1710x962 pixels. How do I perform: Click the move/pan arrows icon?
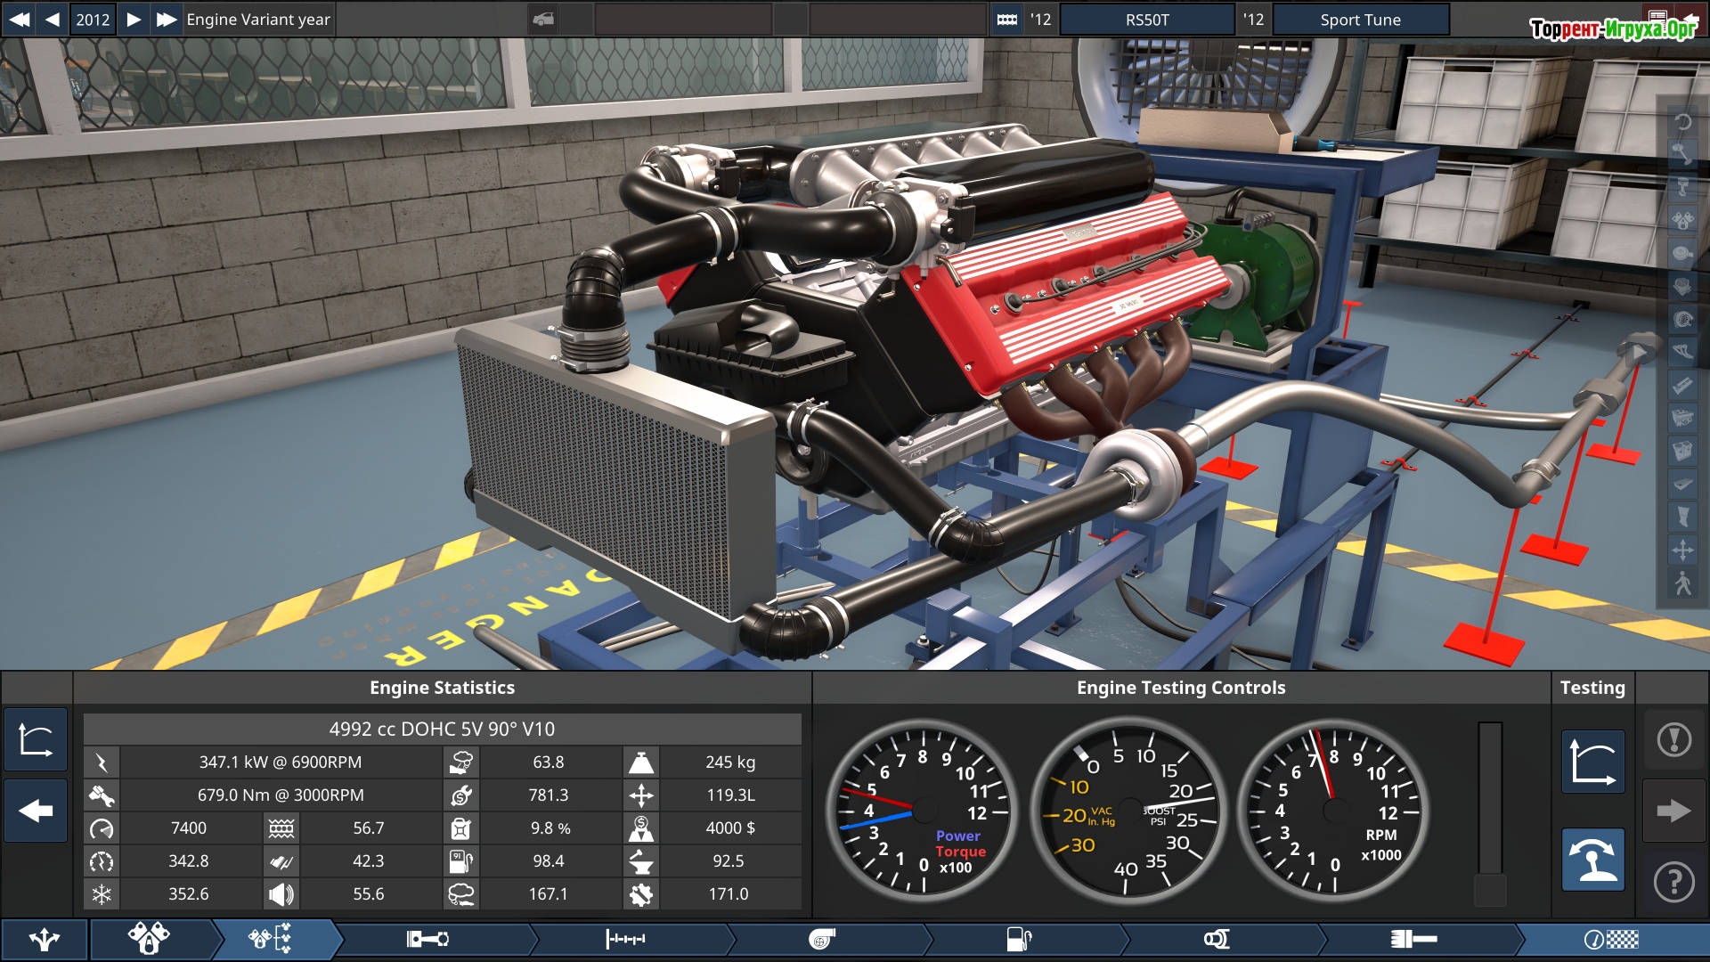click(x=1682, y=550)
